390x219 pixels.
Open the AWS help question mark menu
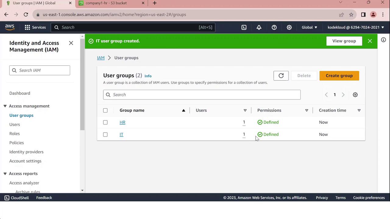coord(274,27)
